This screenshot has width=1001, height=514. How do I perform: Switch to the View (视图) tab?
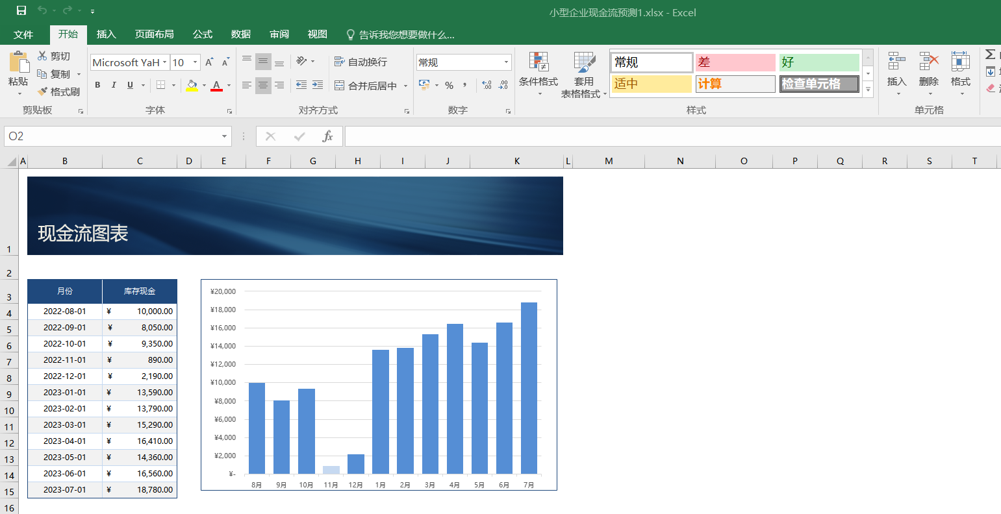click(x=318, y=34)
